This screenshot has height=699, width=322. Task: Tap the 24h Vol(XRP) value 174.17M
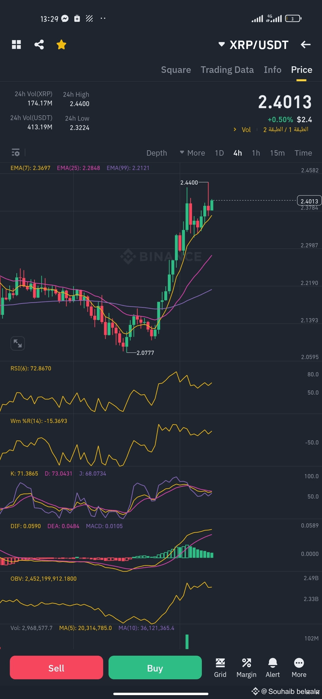coord(40,103)
